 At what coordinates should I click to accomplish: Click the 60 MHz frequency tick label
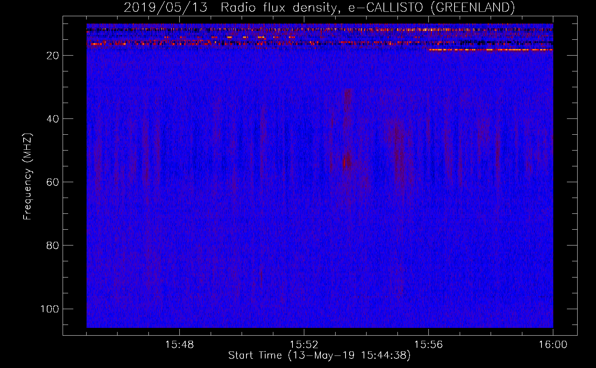click(53, 182)
